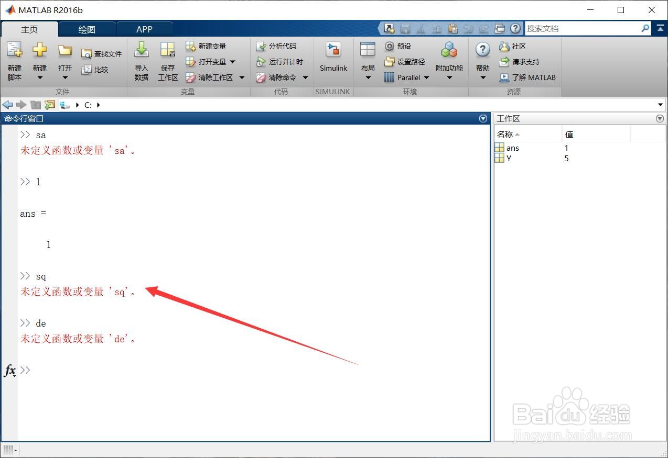Expand the 附加功能 (Add-Ons) dropdown

point(449,78)
